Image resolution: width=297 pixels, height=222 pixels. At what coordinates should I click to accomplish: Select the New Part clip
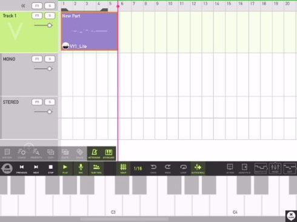click(x=89, y=31)
